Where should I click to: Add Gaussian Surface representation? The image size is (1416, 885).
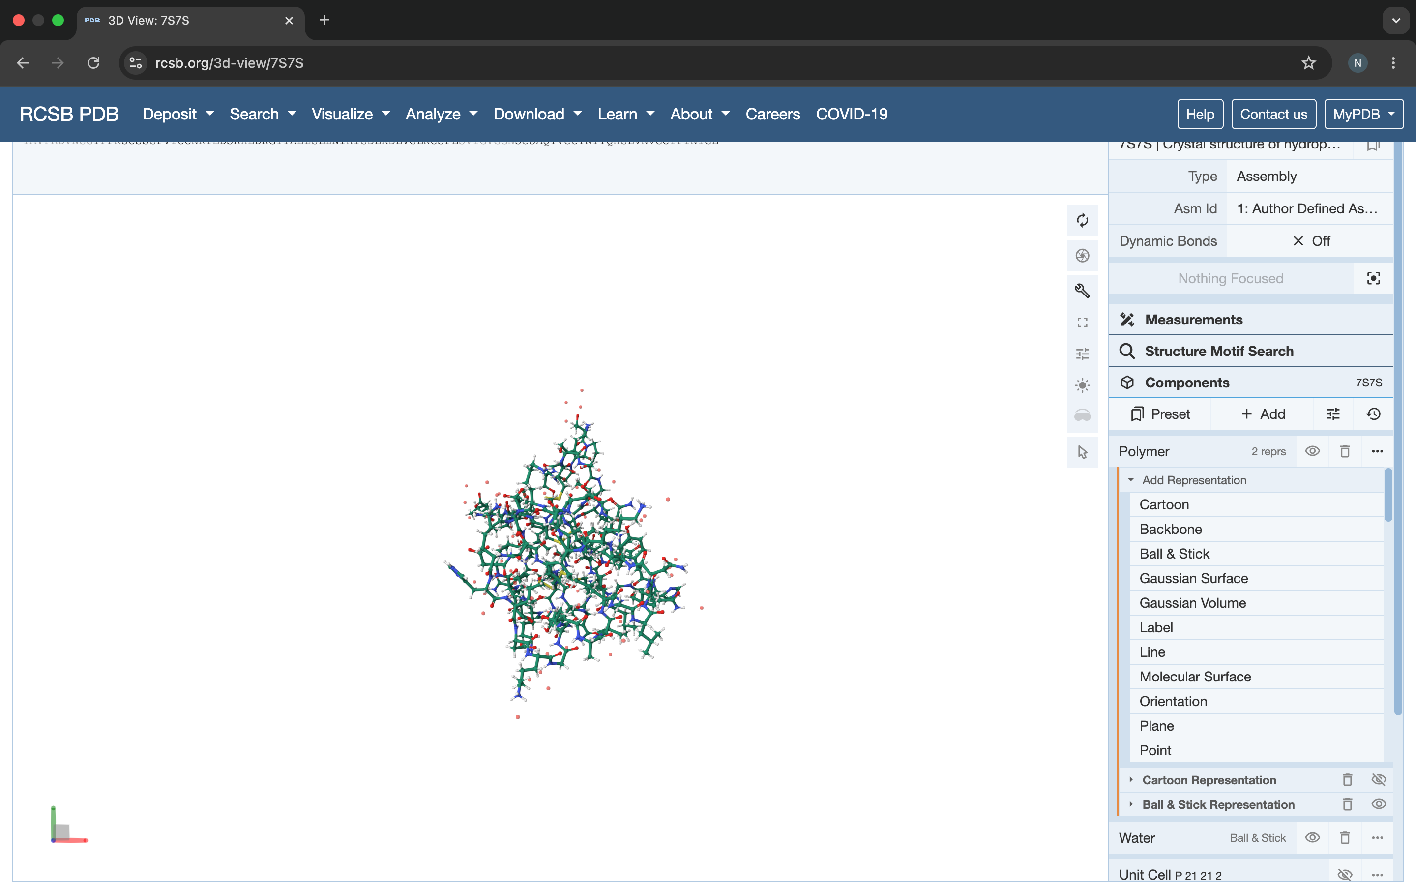(1255, 578)
